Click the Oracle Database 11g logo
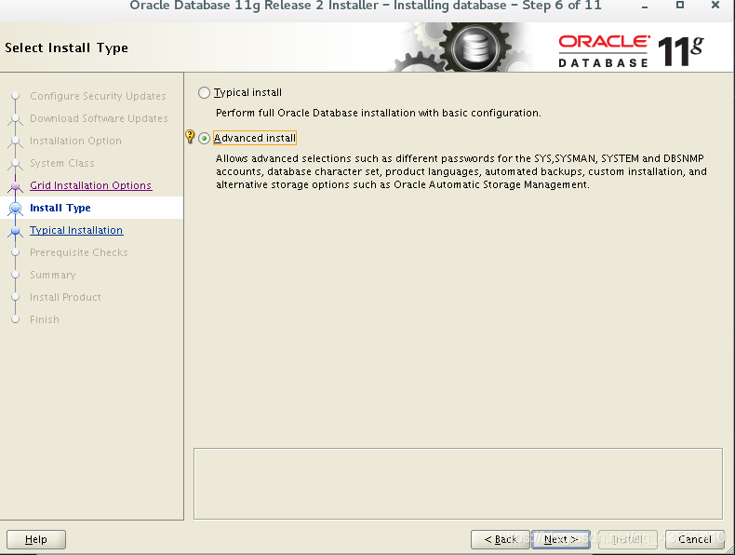 coord(631,51)
